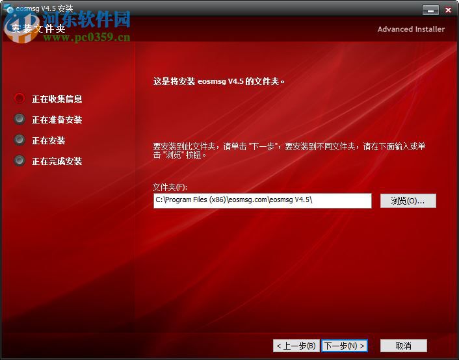
Task: Focus the 文件夹 install path field
Action: click(262, 201)
